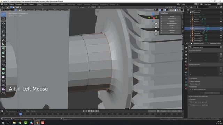Open the Material tab in Properties
Screen dimensions: 223x125
[186, 88]
